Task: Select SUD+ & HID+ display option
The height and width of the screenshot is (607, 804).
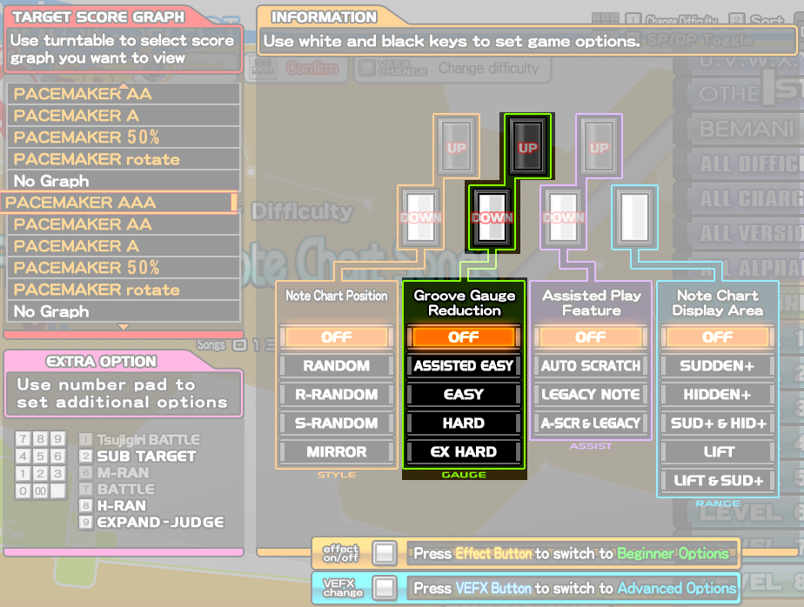Action: 718,423
